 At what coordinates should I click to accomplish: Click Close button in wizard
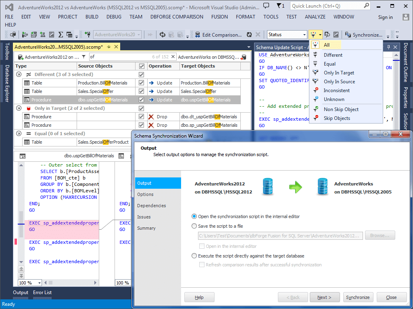coord(391,297)
